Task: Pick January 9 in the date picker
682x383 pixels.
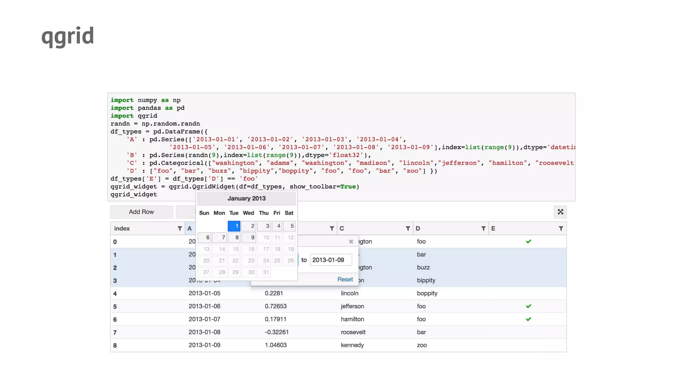Action: (249, 237)
